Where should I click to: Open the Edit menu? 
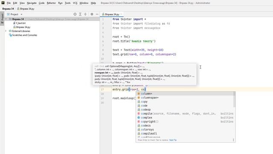pyautogui.click(x=15, y=3)
